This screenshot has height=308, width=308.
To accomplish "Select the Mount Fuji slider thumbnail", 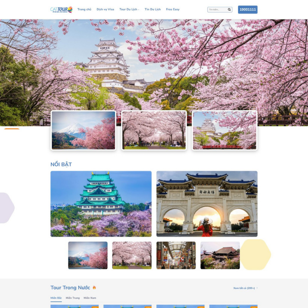I will coord(84,130).
